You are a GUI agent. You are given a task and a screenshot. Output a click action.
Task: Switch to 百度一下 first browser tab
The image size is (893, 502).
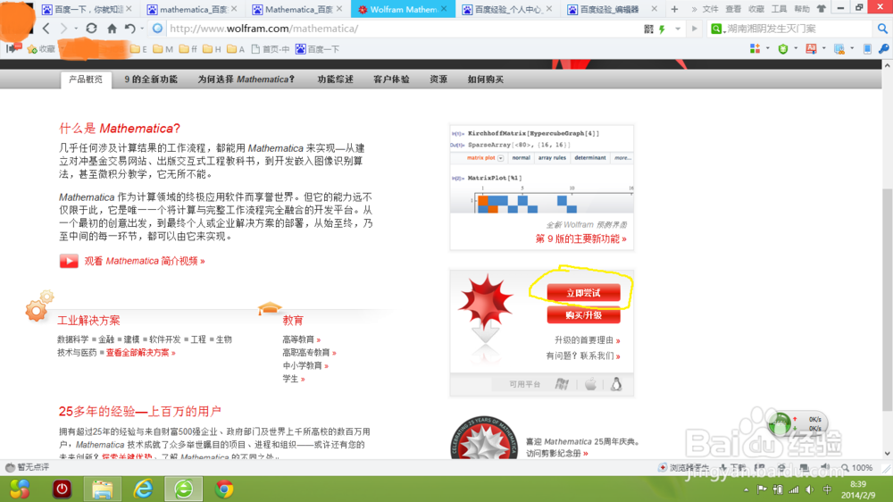pos(87,9)
